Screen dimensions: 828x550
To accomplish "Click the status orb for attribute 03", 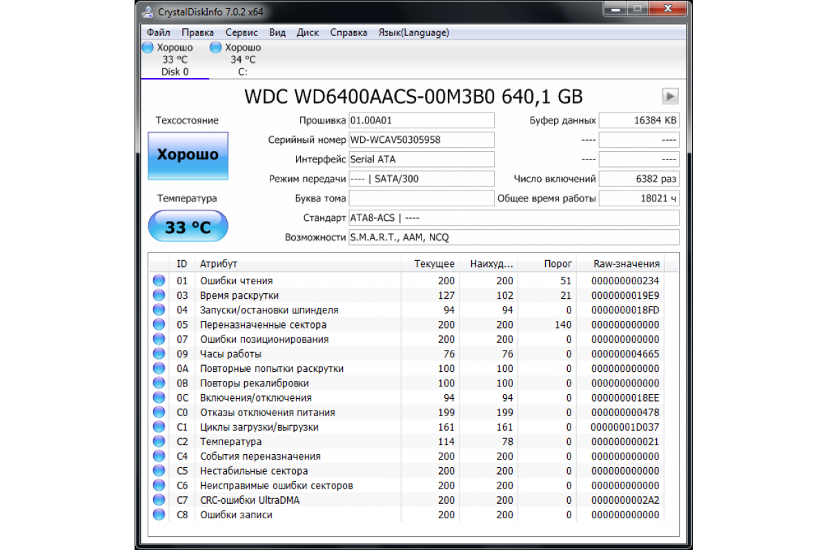I will click(159, 295).
